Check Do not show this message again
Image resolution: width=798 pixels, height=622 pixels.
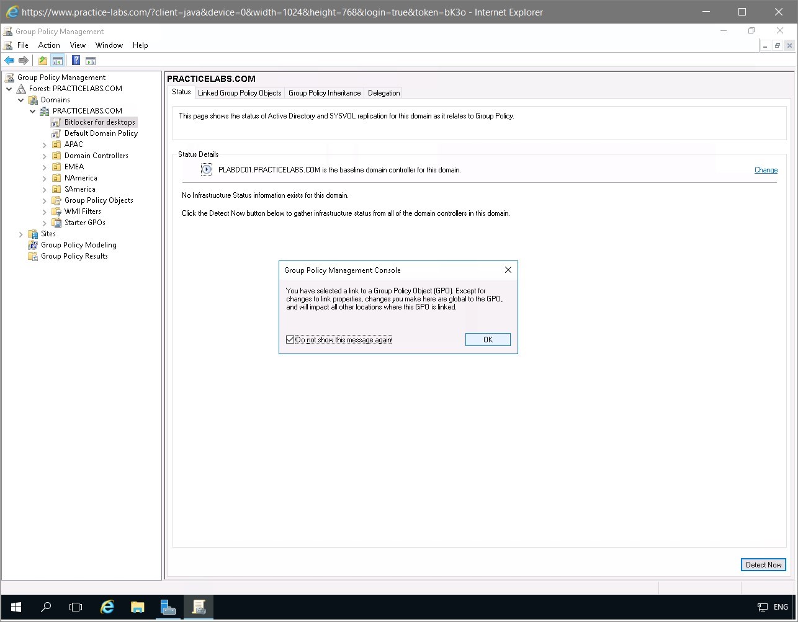click(290, 339)
